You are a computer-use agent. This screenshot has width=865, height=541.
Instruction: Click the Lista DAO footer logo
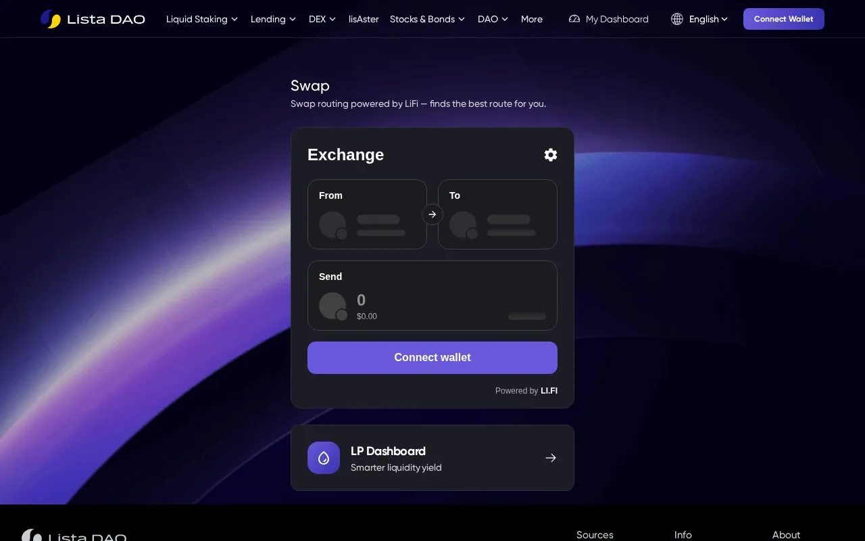[x=74, y=535]
